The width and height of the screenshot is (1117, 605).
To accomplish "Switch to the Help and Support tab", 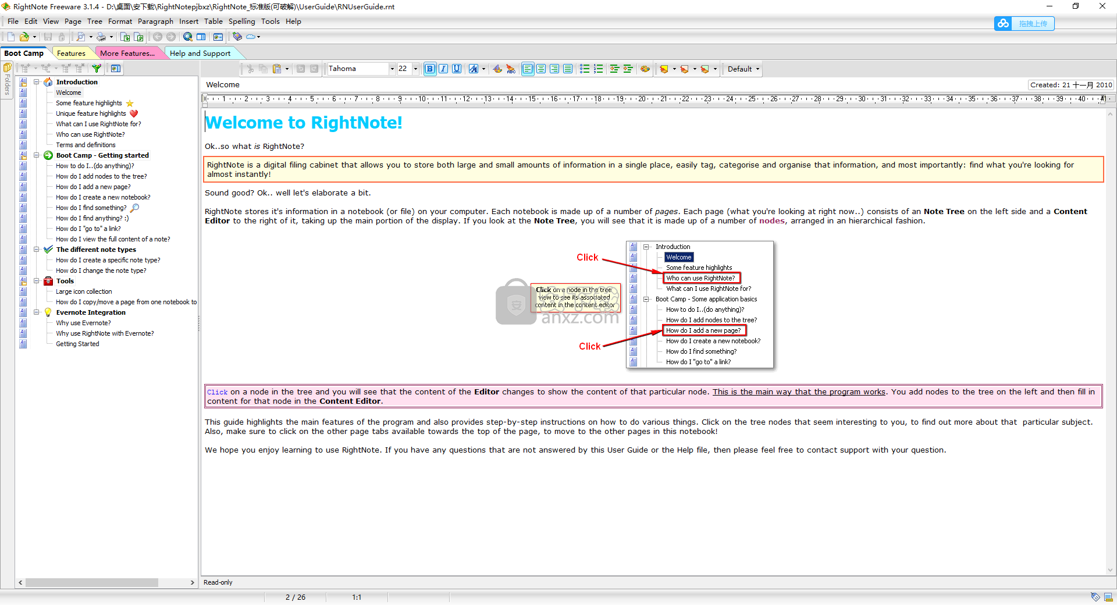I will [200, 53].
